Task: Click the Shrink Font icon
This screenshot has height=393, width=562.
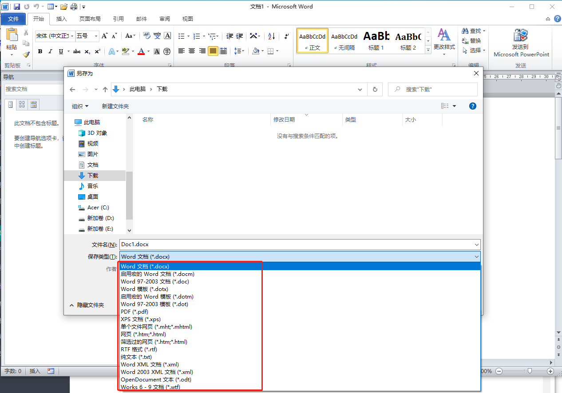Action: tap(114, 36)
